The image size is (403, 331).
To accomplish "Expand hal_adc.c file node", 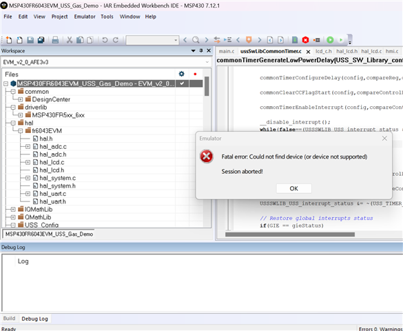I will (x=28, y=147).
